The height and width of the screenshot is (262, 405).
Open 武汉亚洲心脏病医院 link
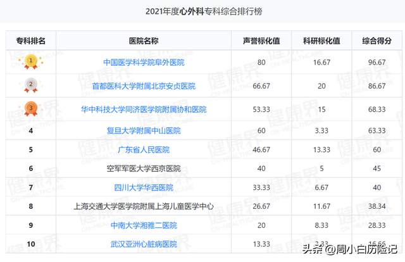[x=144, y=244]
